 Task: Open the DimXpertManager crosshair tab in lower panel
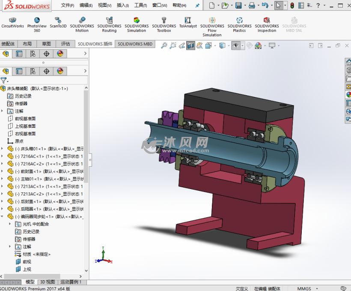point(46,71)
